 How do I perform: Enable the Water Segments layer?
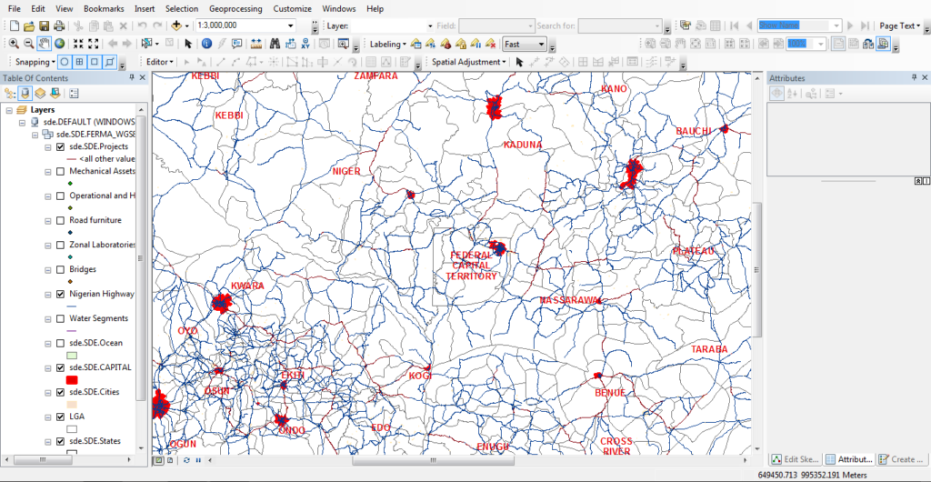click(x=60, y=319)
